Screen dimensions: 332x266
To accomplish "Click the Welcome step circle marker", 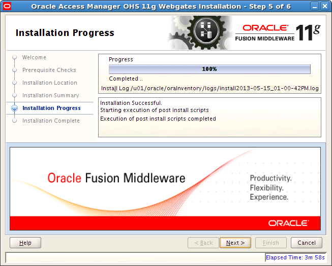I will coord(14,57).
